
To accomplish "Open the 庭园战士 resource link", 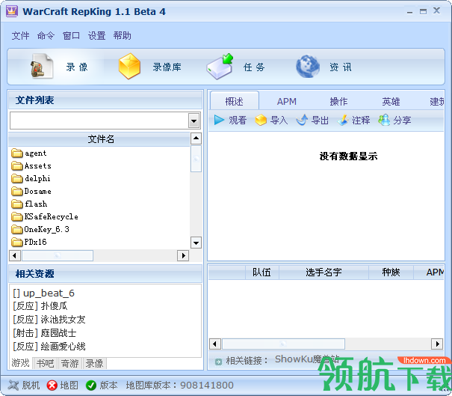I will (x=44, y=333).
